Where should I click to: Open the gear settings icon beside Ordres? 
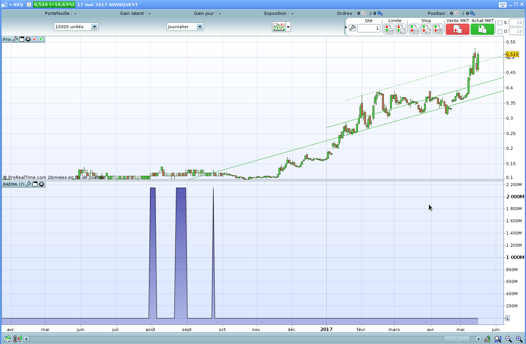pos(380,13)
